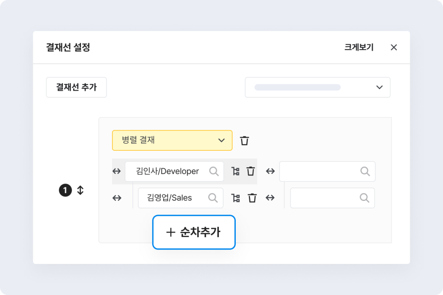The image size is (443, 295).
Task: Delete the 병렬 결재 step using its trash icon
Action: (245, 140)
